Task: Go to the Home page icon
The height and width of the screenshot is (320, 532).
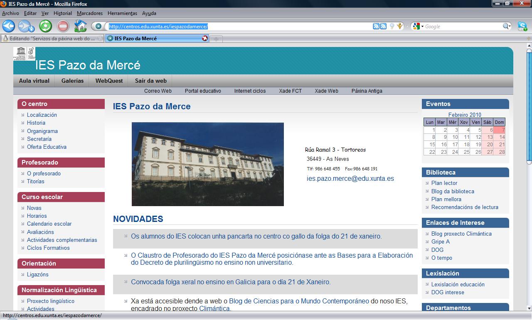Action: coord(80,26)
